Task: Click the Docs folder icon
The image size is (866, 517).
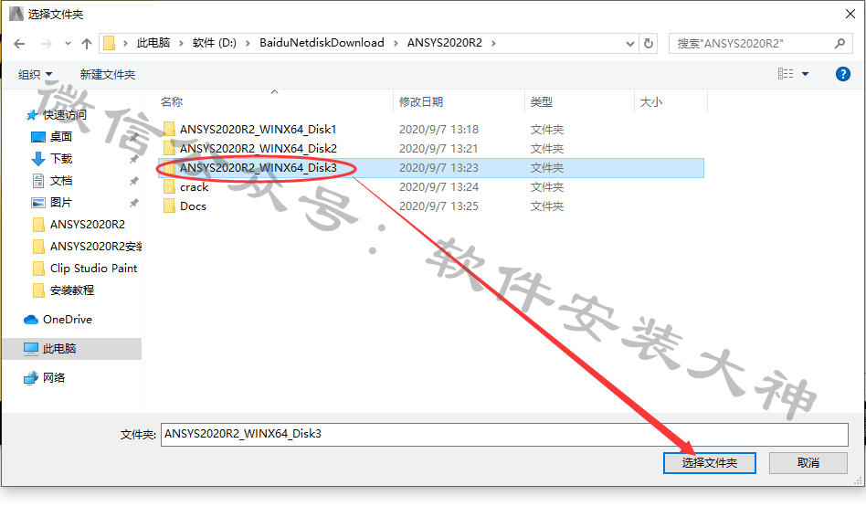Action: pyautogui.click(x=169, y=206)
